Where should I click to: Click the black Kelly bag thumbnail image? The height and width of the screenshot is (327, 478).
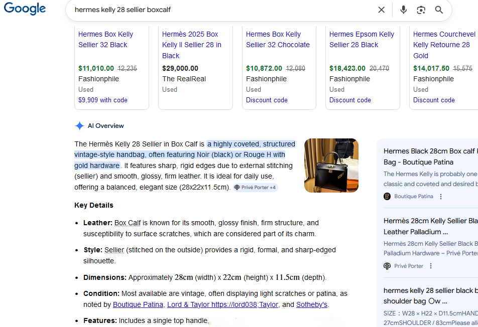tap(331, 166)
